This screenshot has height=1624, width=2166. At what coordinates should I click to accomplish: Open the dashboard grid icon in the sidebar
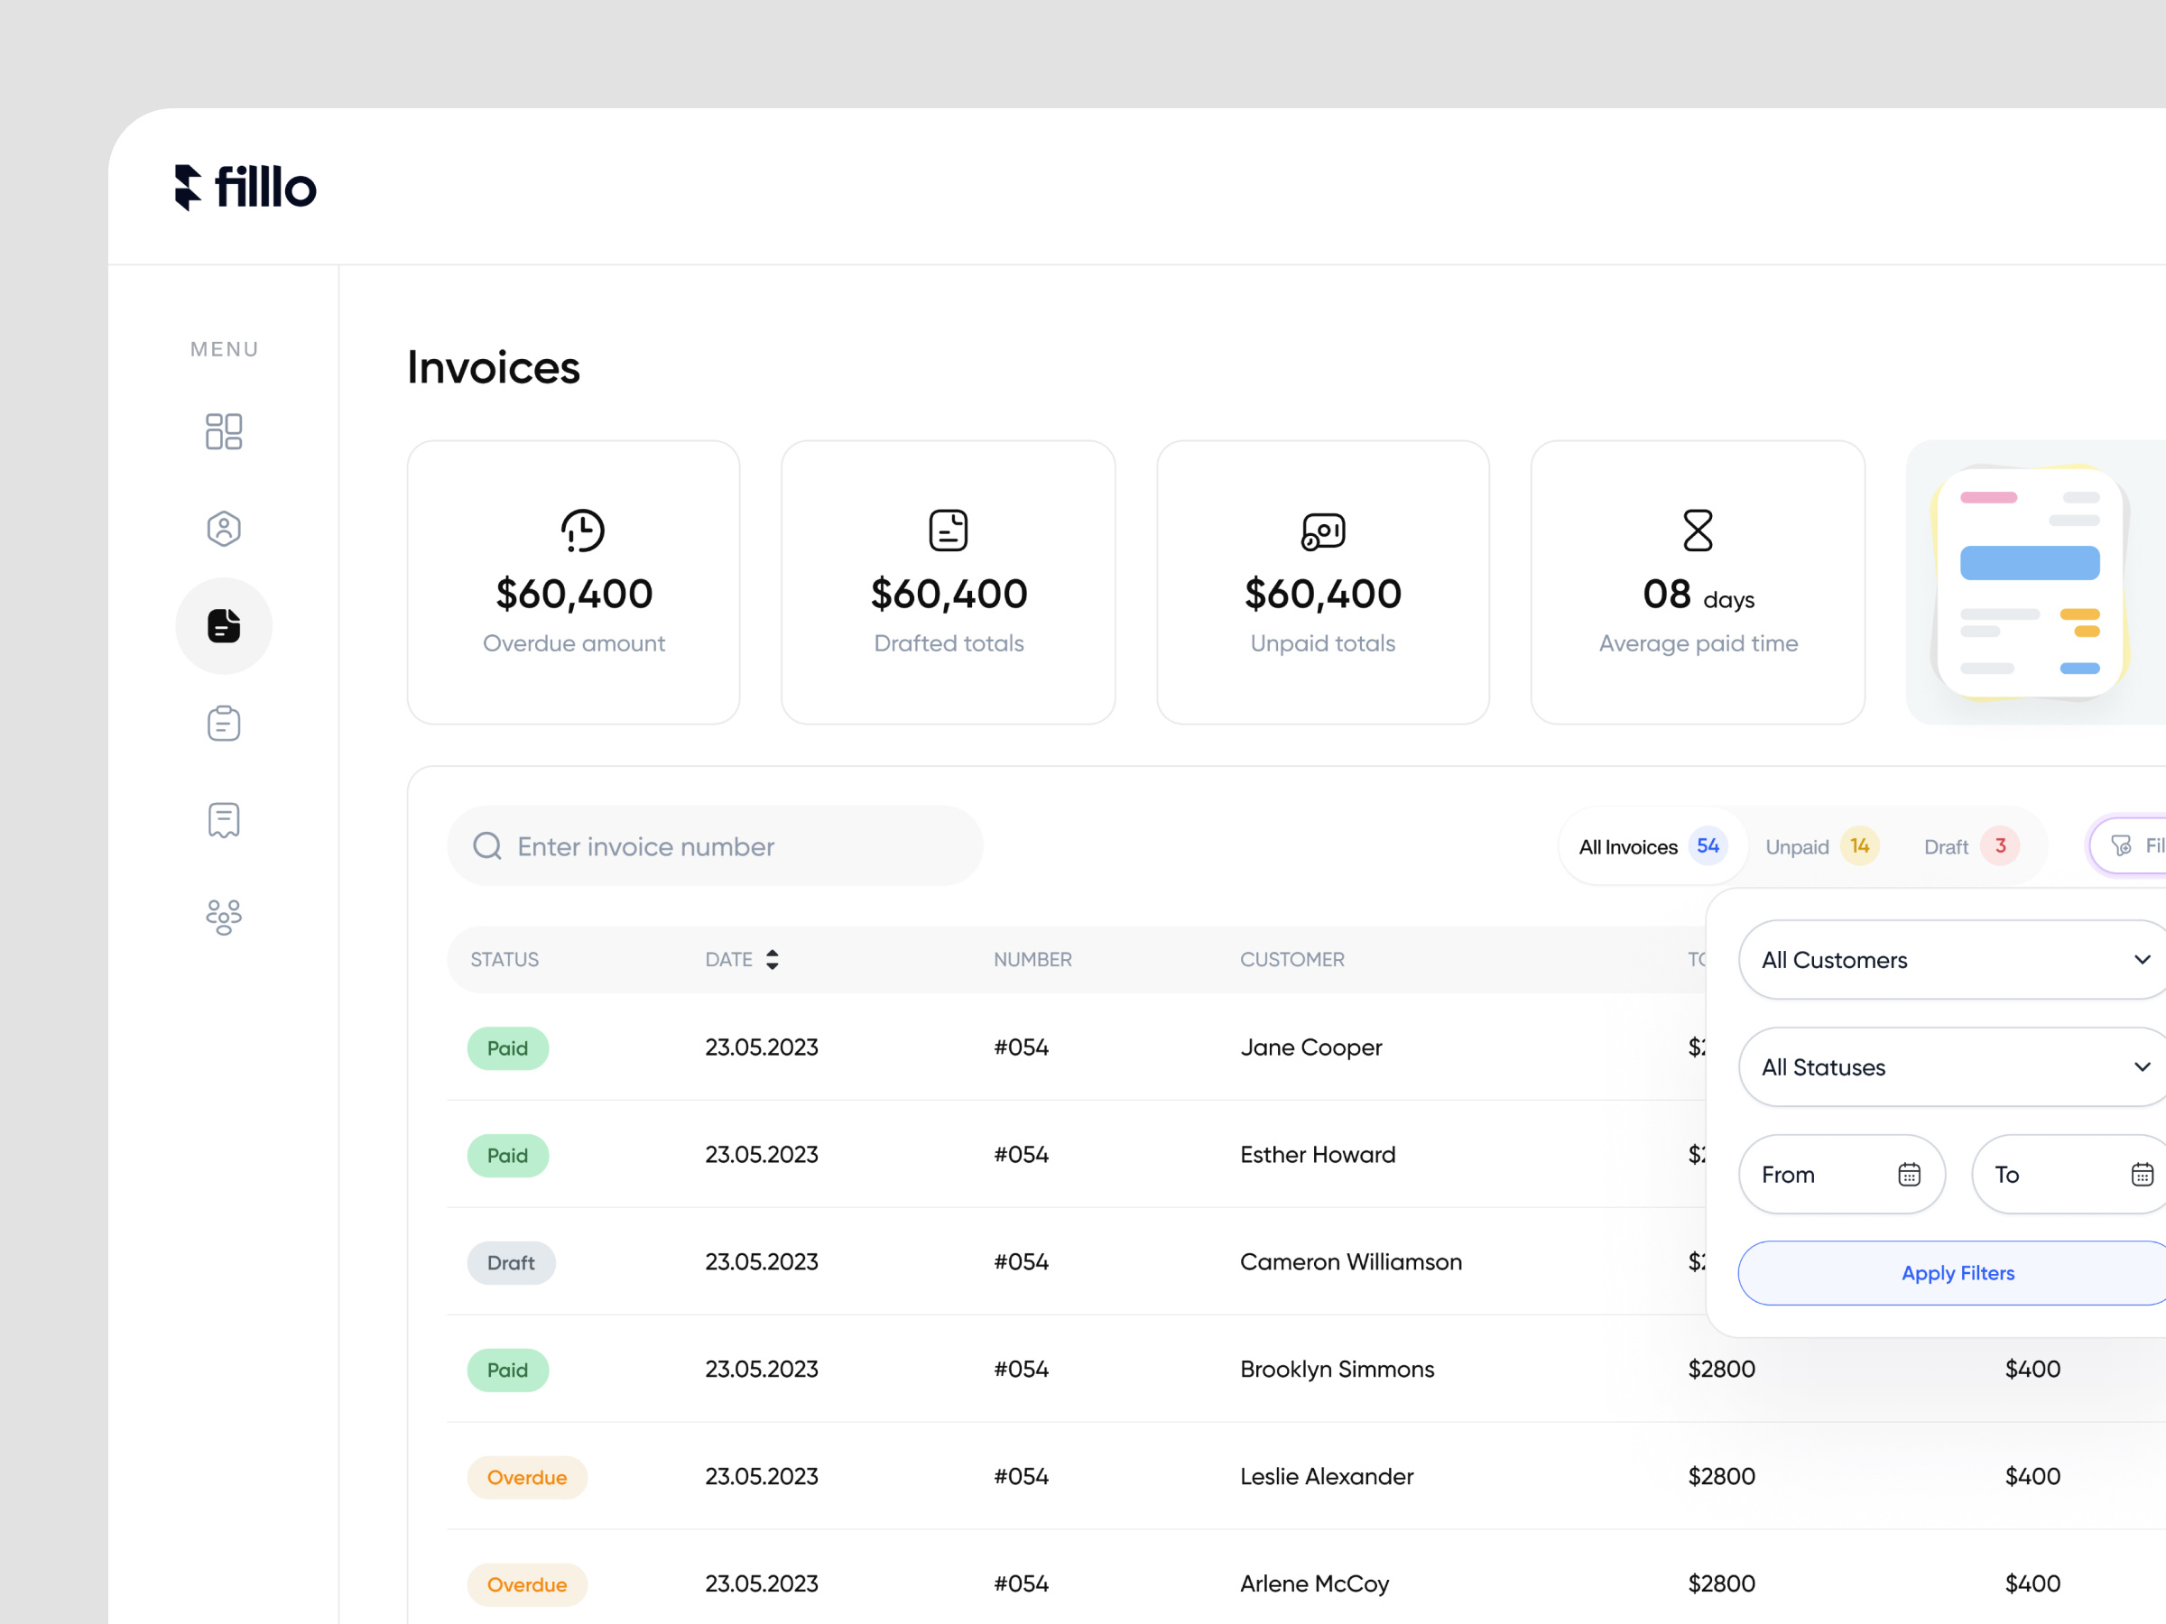coord(223,430)
